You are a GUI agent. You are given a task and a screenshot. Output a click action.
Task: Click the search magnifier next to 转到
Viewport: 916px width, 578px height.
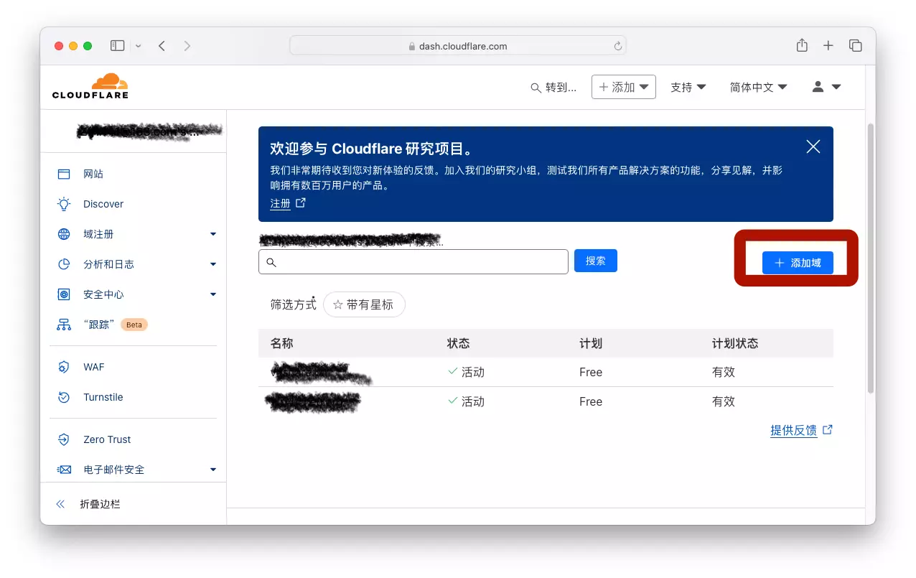(x=536, y=88)
